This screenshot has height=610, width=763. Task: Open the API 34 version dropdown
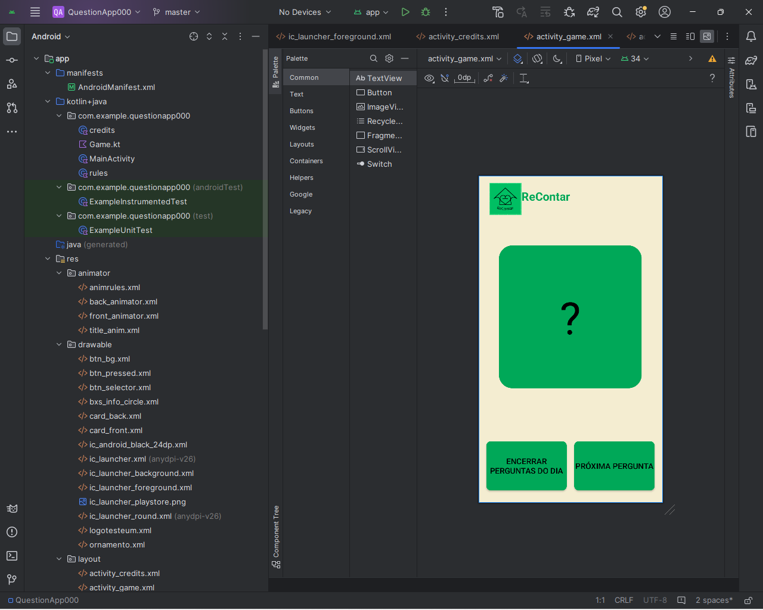[x=635, y=58]
